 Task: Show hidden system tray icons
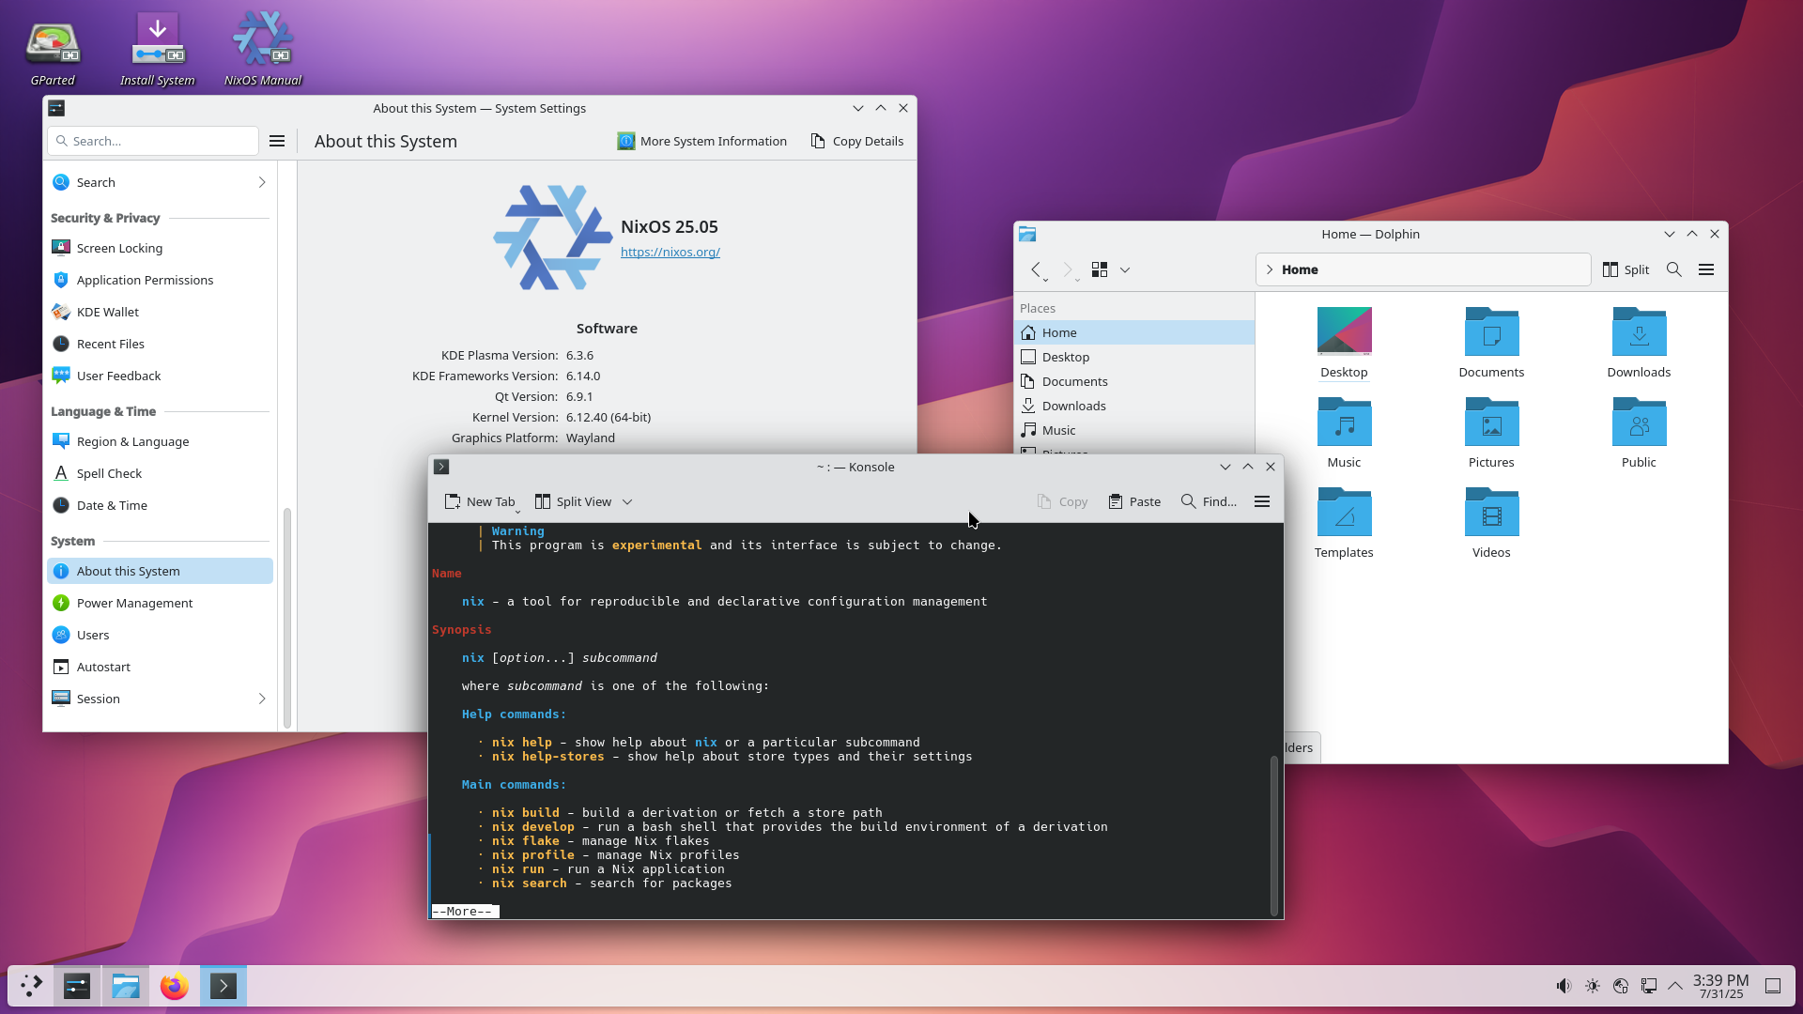(1675, 986)
